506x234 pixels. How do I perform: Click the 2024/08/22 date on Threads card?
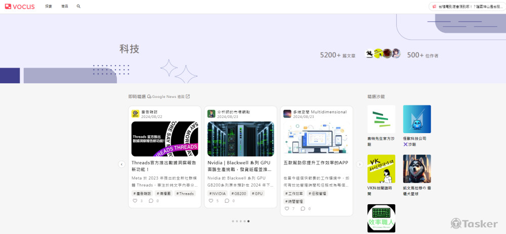click(x=152, y=116)
